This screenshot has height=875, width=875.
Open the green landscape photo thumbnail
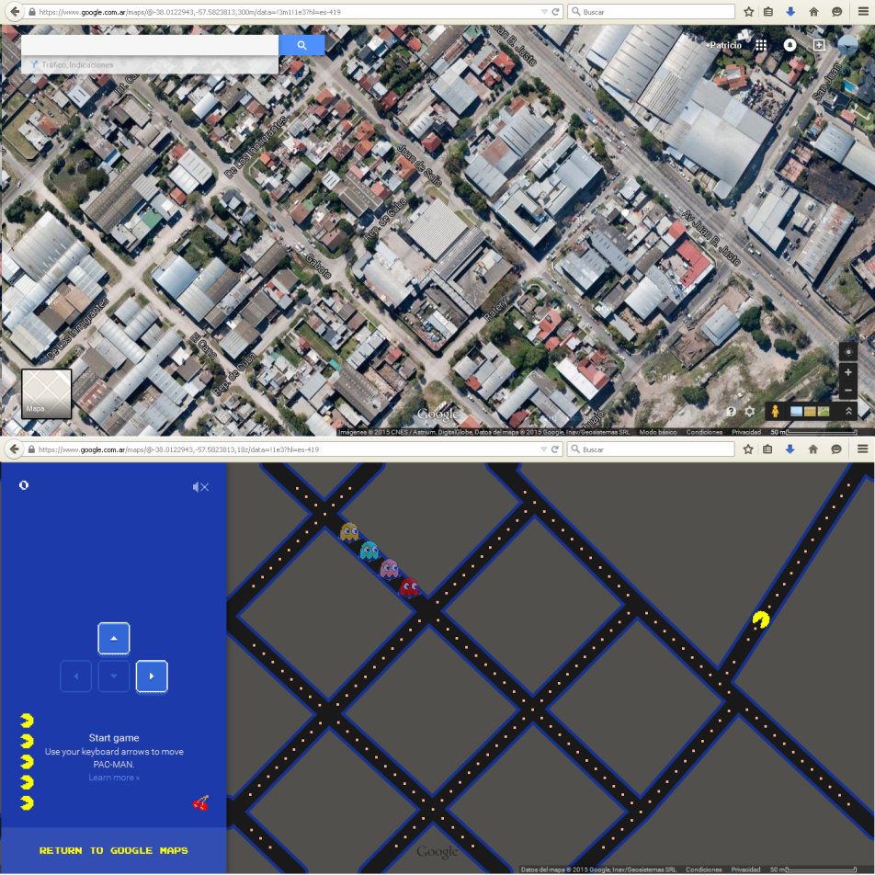pos(824,411)
